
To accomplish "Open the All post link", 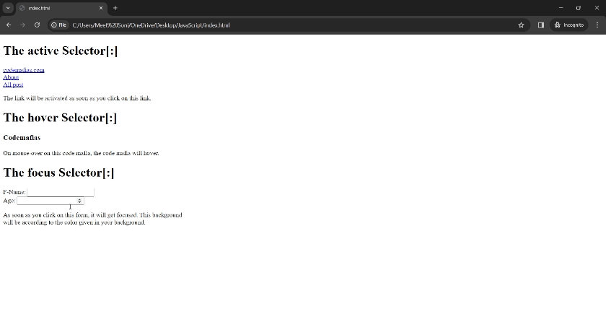I will pos(13,84).
